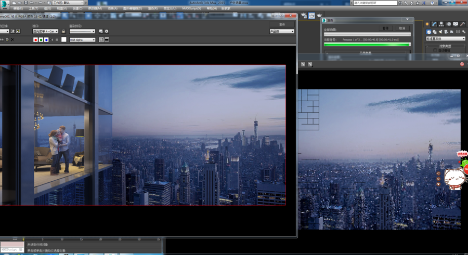Open the 工具(T) menu
468x255 pixels.
click(x=33, y=8)
